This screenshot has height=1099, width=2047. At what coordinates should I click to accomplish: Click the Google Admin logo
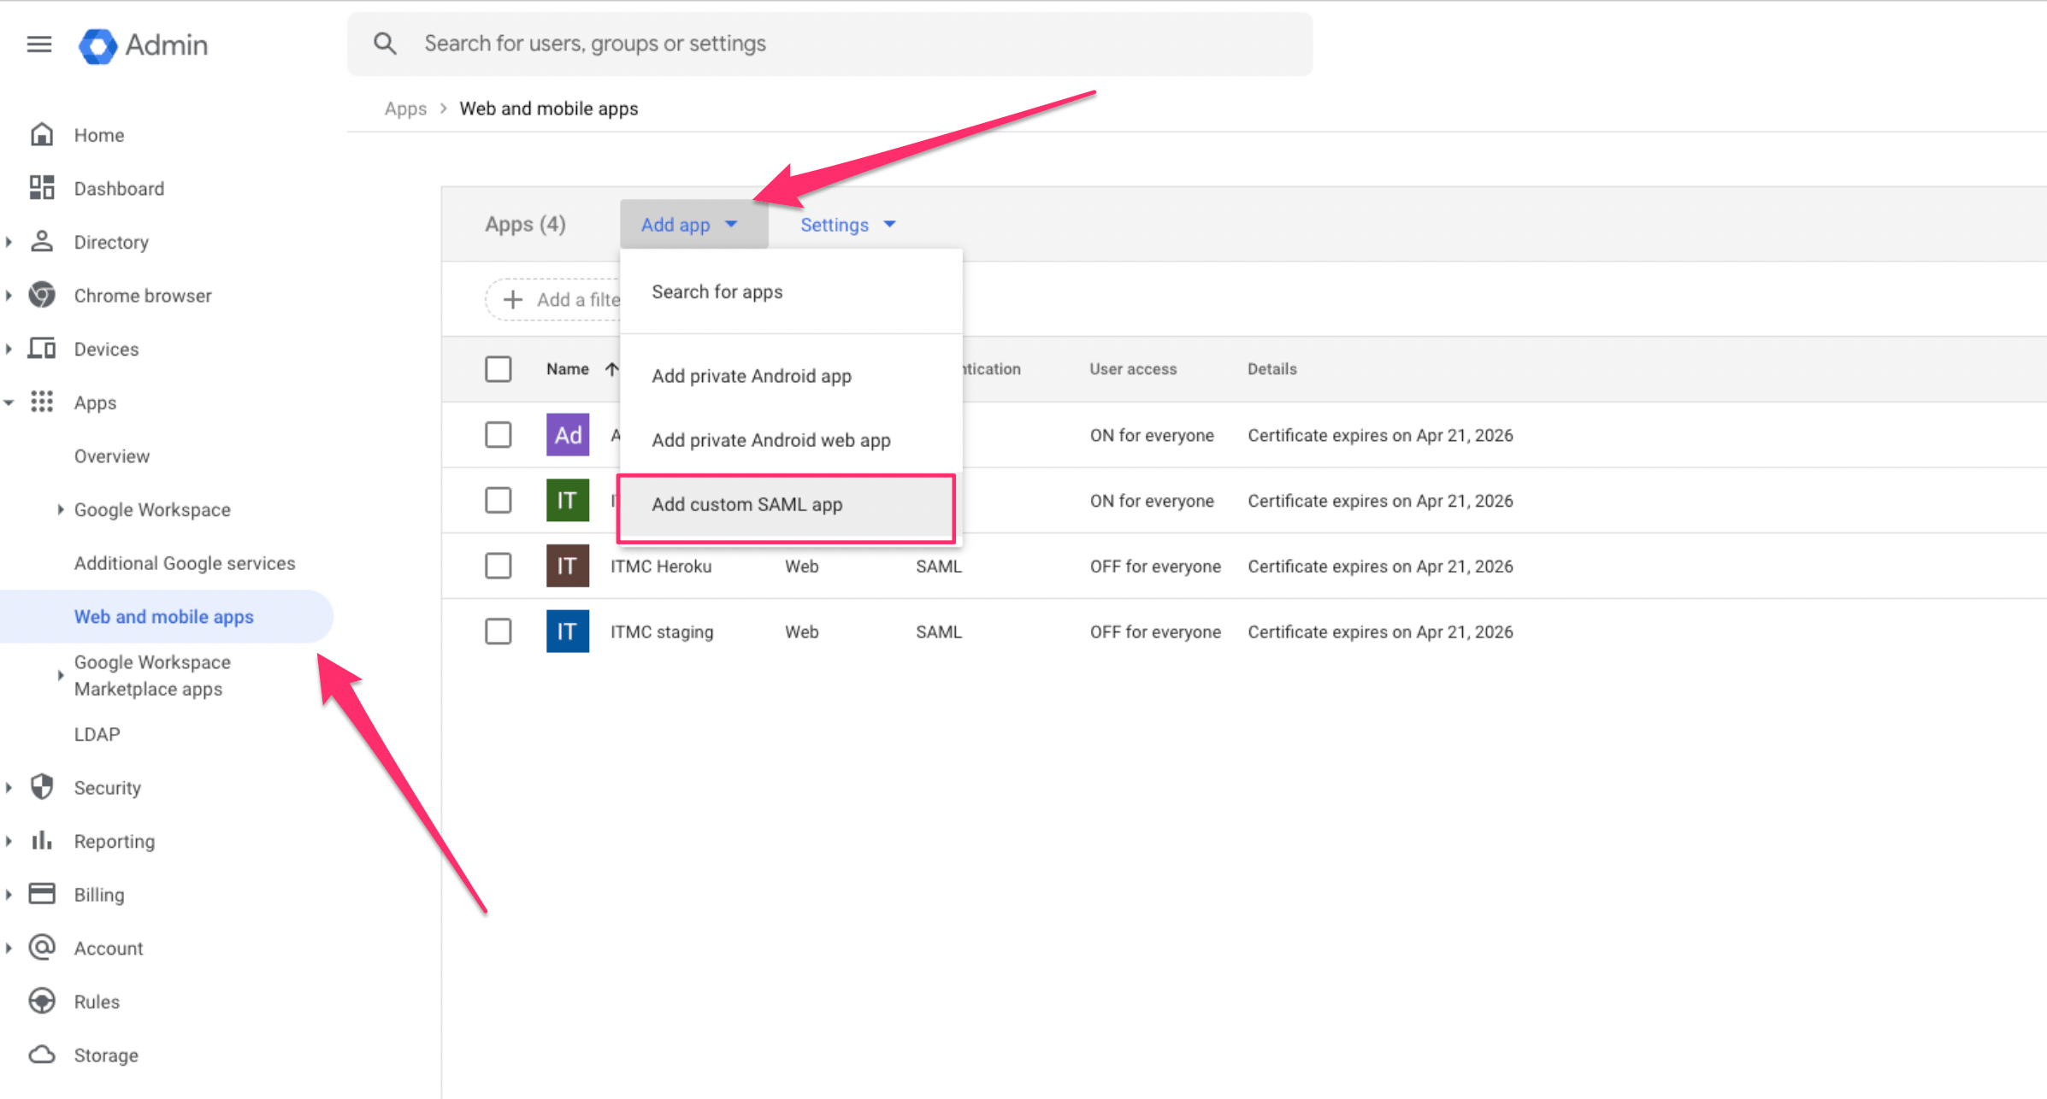(x=143, y=45)
